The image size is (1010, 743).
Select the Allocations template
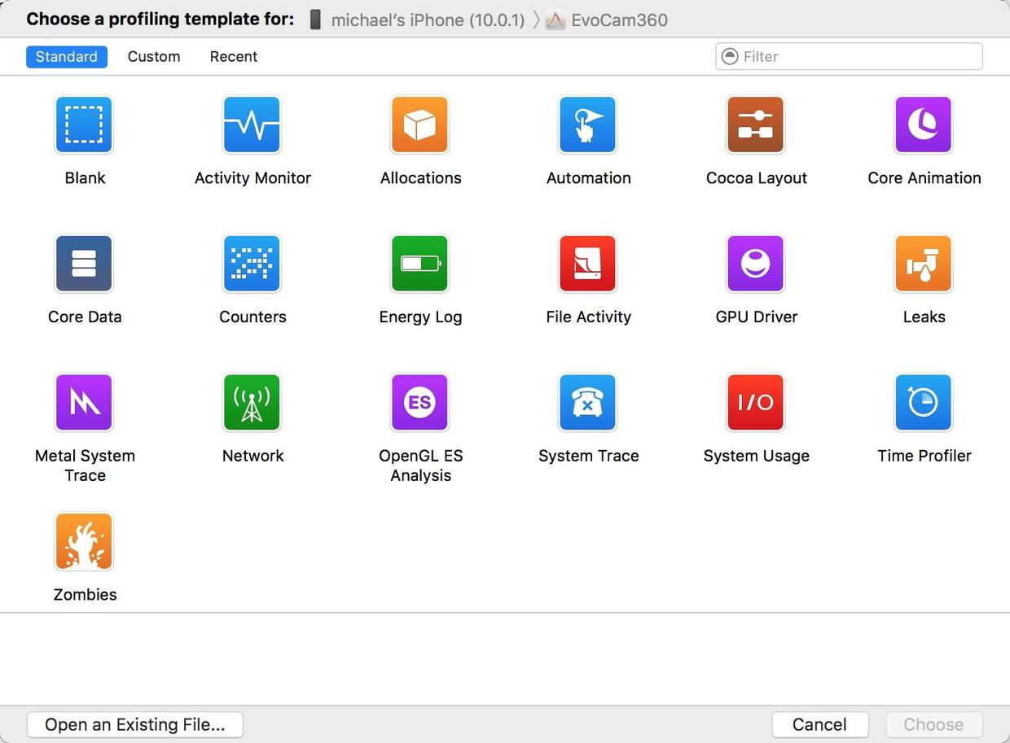click(419, 125)
